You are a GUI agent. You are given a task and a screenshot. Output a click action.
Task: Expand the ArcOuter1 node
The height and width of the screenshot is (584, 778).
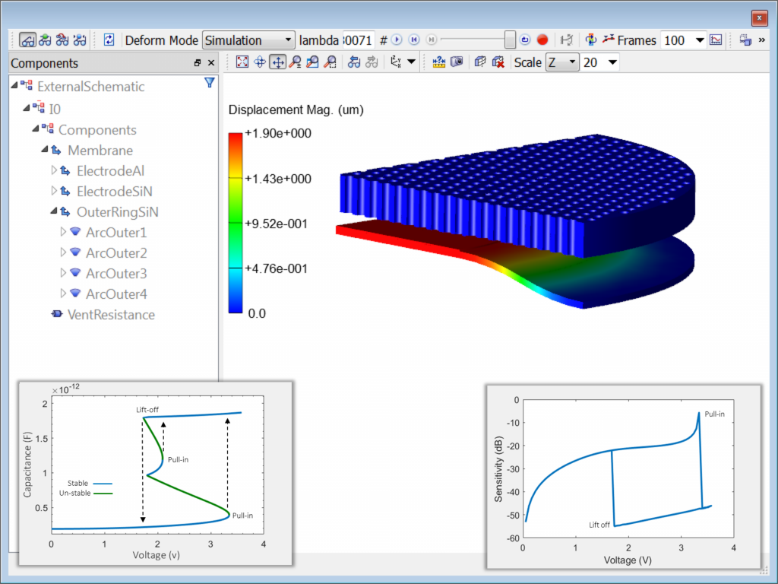pyautogui.click(x=63, y=232)
